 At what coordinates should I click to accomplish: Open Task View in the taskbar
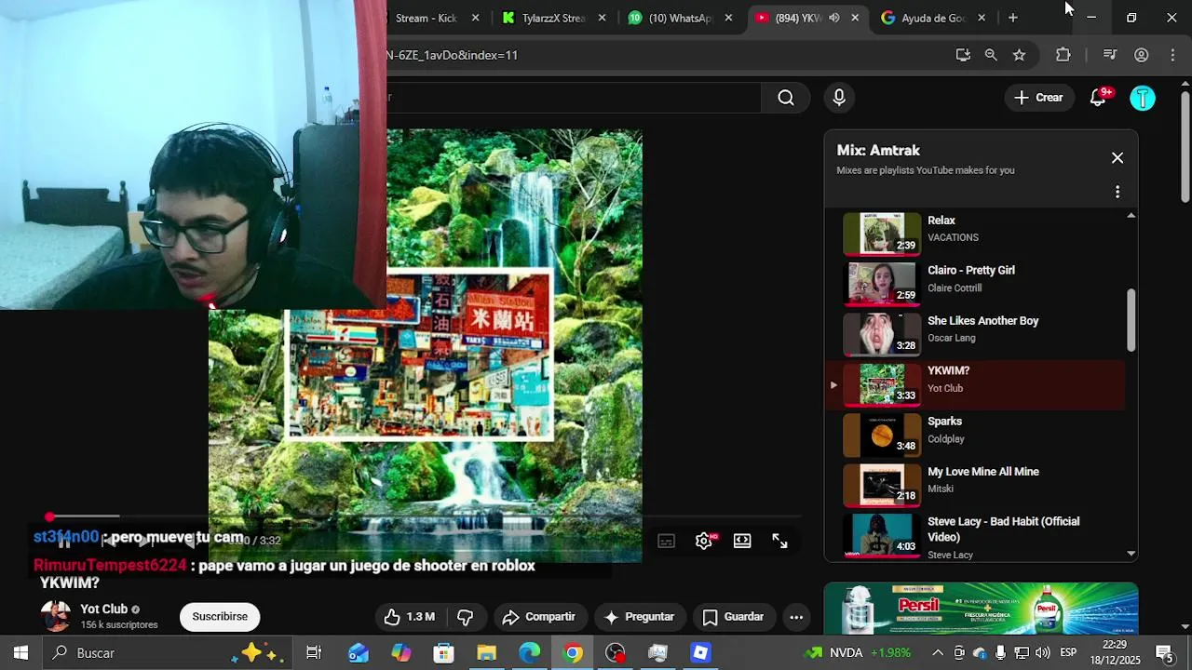point(314,653)
